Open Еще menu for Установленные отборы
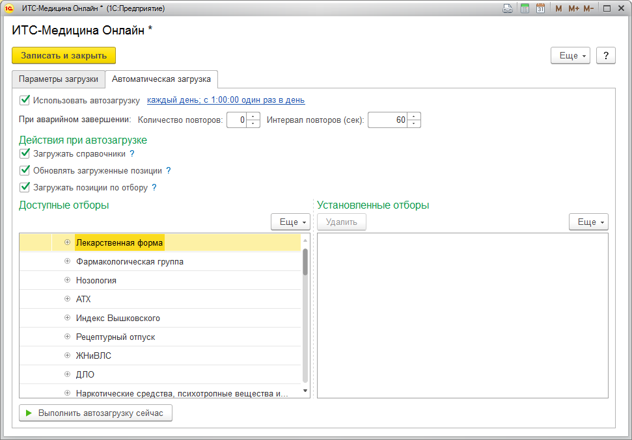This screenshot has height=440, width=632. pyautogui.click(x=588, y=222)
